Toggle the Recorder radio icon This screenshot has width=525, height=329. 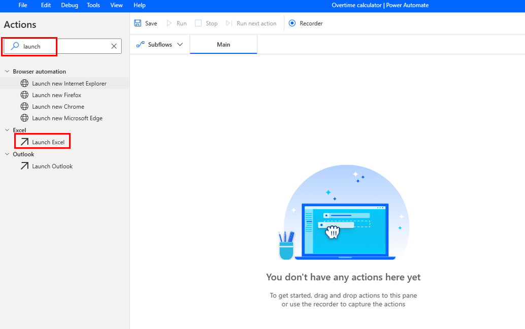pos(292,23)
